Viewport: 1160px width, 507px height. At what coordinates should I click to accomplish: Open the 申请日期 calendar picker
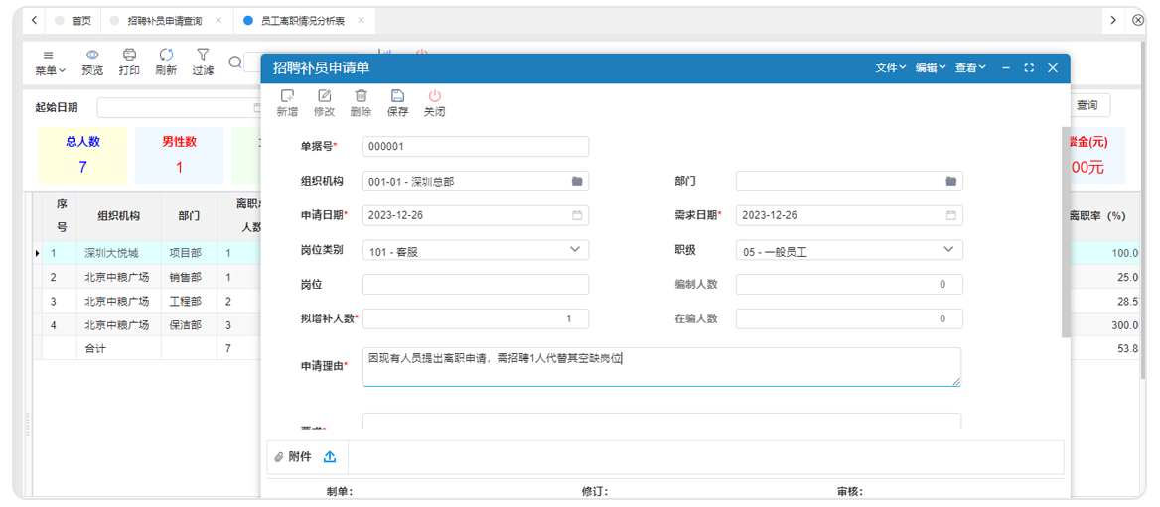point(577,215)
